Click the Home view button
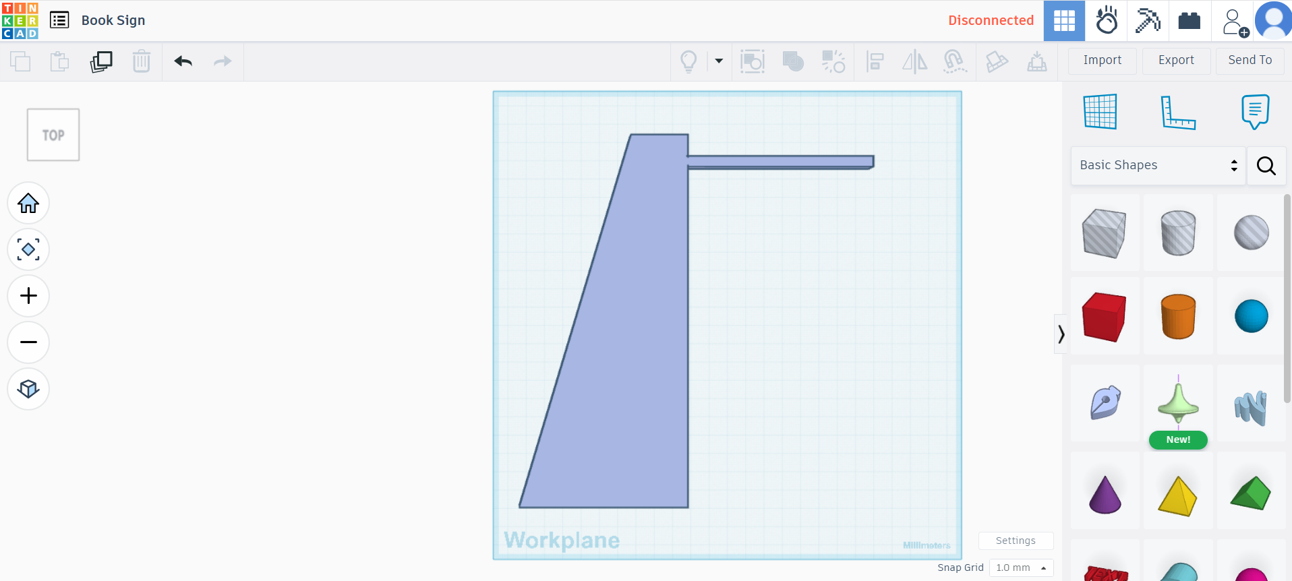Image resolution: width=1292 pixels, height=581 pixels. click(x=28, y=203)
